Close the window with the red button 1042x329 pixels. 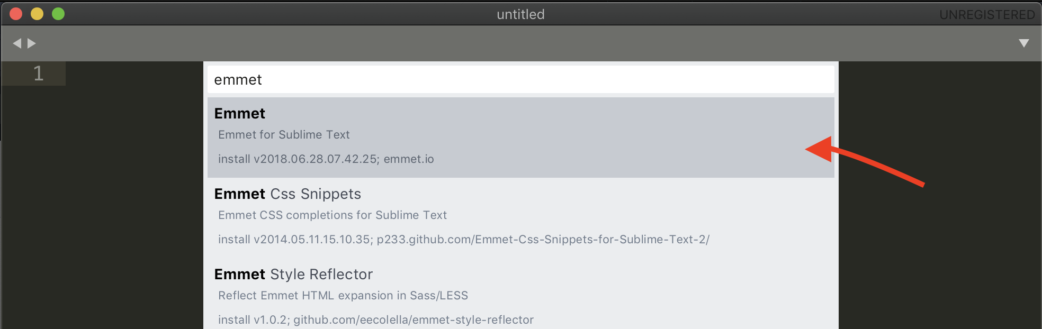[16, 14]
